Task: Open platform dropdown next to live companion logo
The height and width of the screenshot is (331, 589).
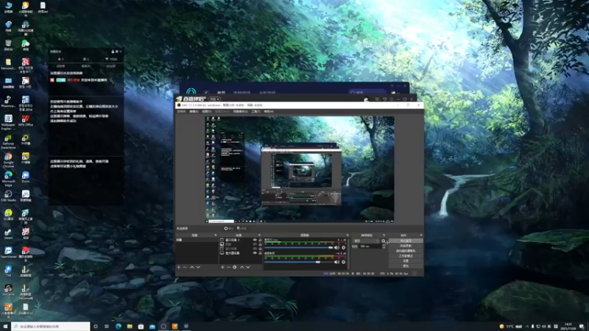Action: pos(215,99)
